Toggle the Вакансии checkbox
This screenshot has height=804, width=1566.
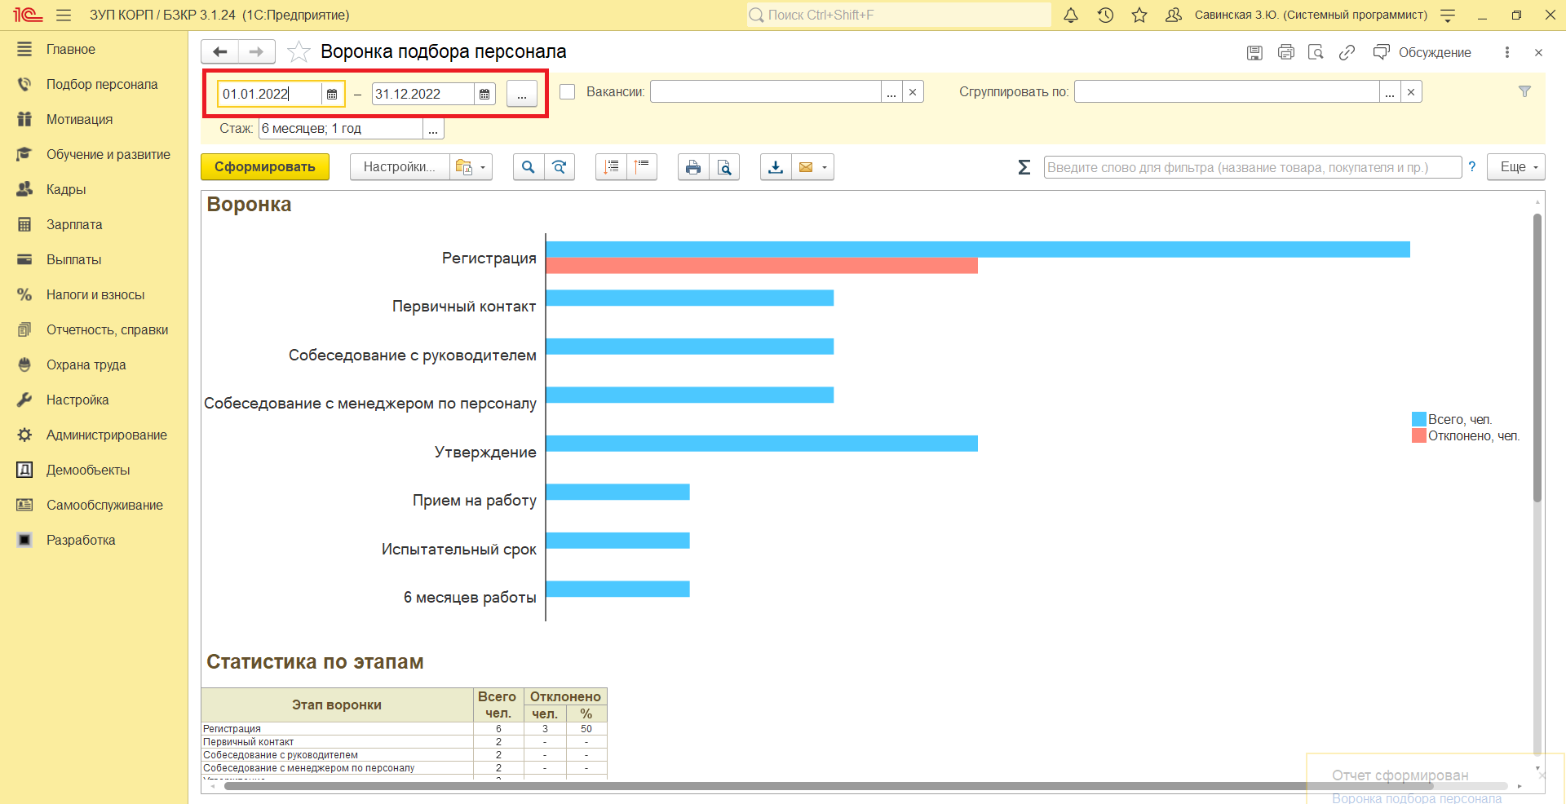pyautogui.click(x=568, y=92)
